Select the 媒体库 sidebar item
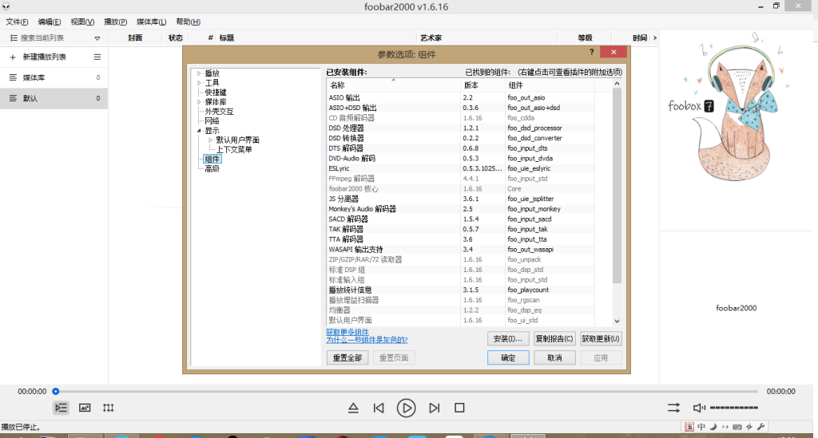The height and width of the screenshot is (438, 818). (x=54, y=77)
